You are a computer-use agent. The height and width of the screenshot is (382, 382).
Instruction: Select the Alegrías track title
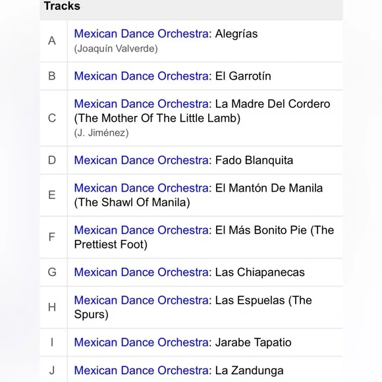click(x=236, y=34)
